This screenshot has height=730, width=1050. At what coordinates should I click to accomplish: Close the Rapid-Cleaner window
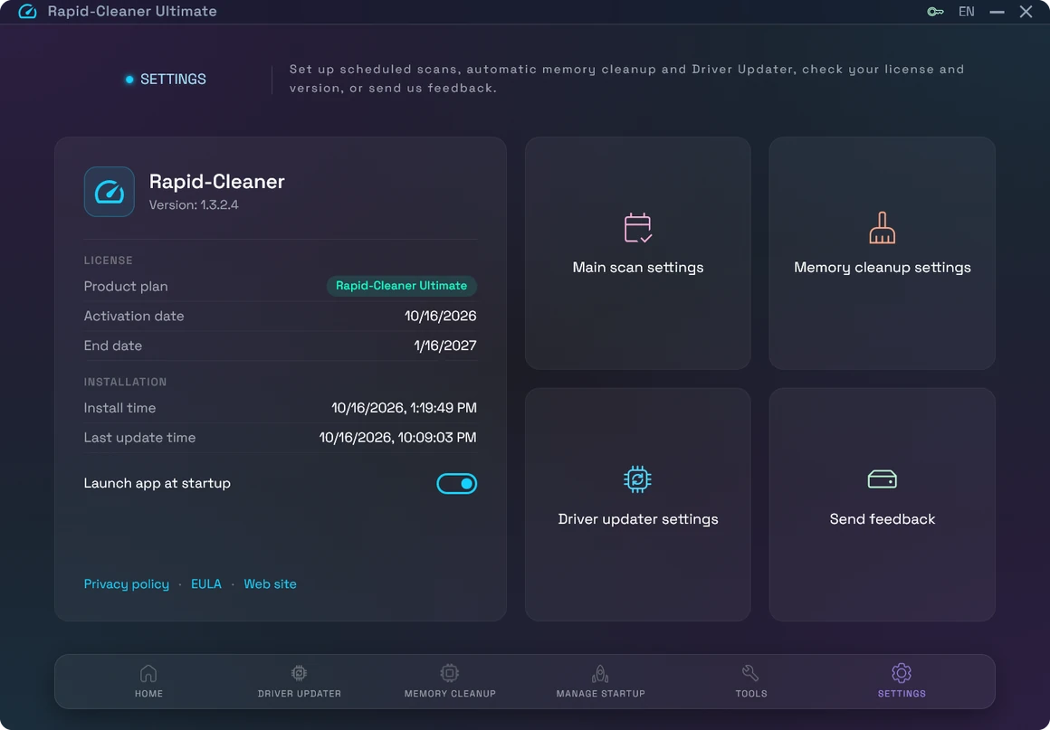(1026, 12)
